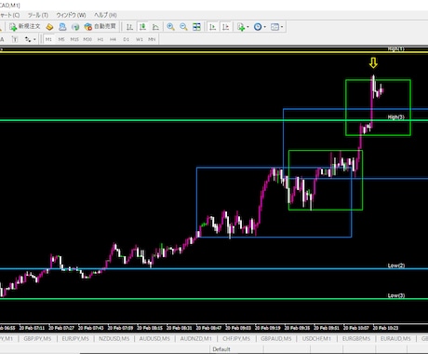The width and height of the screenshot is (428, 354).
Task: Switch to the NZDUSD,M5 chart tab
Action: coord(114,339)
